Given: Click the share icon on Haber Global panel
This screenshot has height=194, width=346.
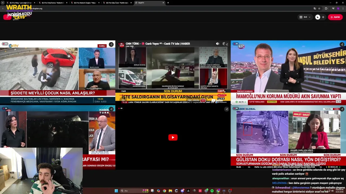Looking at the screenshot, I should (342, 109).
